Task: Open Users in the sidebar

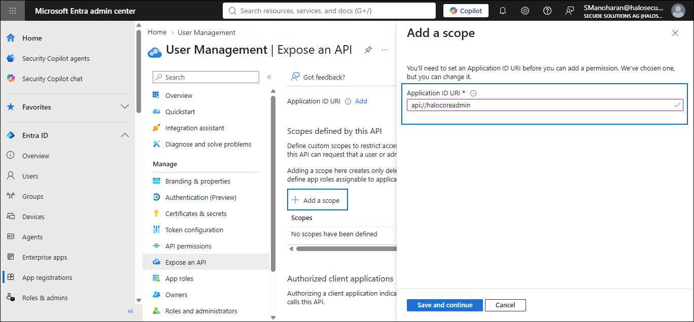Action: [30, 176]
